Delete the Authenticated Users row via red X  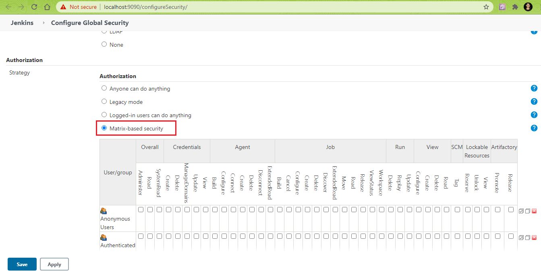(534, 238)
